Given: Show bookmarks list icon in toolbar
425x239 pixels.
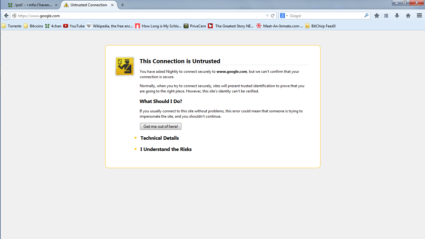Looking at the screenshot, I should [386, 16].
